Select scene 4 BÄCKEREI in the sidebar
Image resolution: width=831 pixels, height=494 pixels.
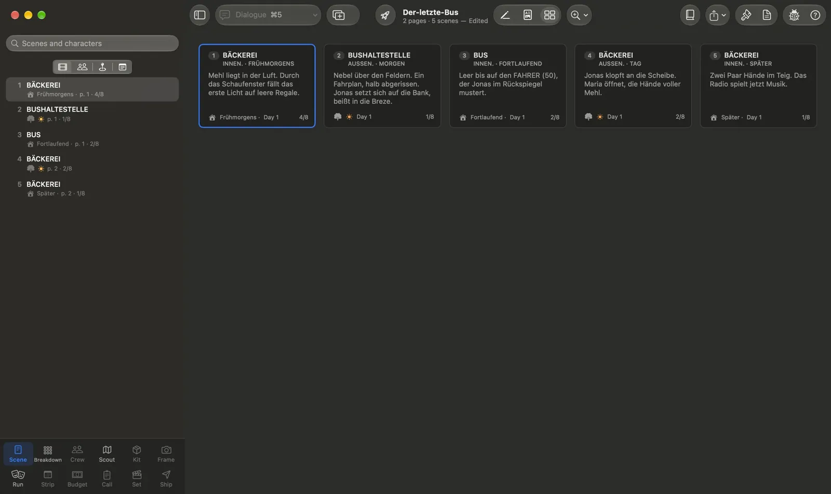[92, 163]
